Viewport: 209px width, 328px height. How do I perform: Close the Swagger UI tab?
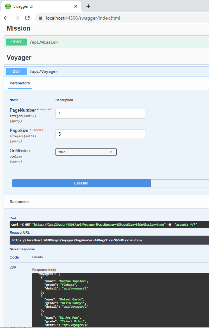click(76, 6)
